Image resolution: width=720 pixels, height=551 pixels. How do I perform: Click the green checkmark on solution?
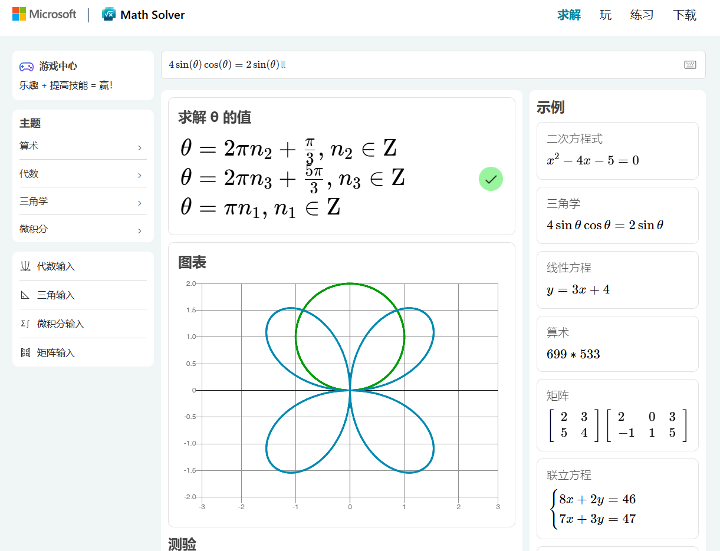(491, 179)
